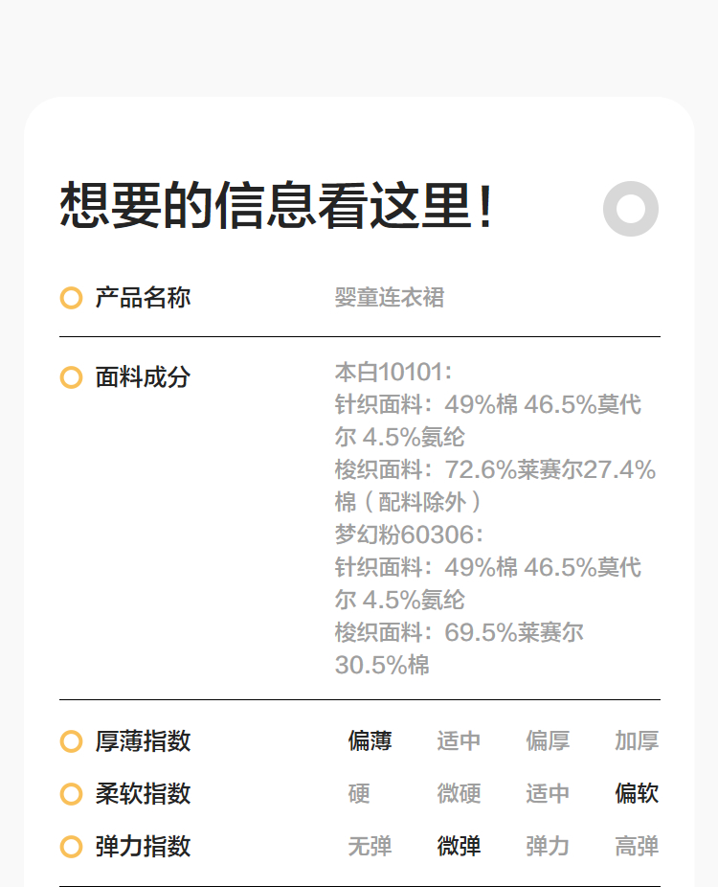Select 偏薄 thickness option
Image resolution: width=718 pixels, height=887 pixels.
[370, 741]
